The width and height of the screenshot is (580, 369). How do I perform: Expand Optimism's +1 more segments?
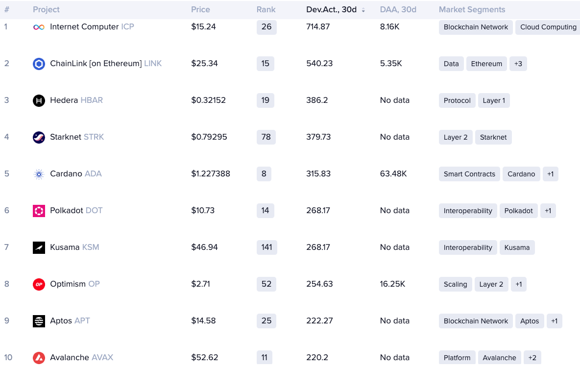tap(519, 284)
